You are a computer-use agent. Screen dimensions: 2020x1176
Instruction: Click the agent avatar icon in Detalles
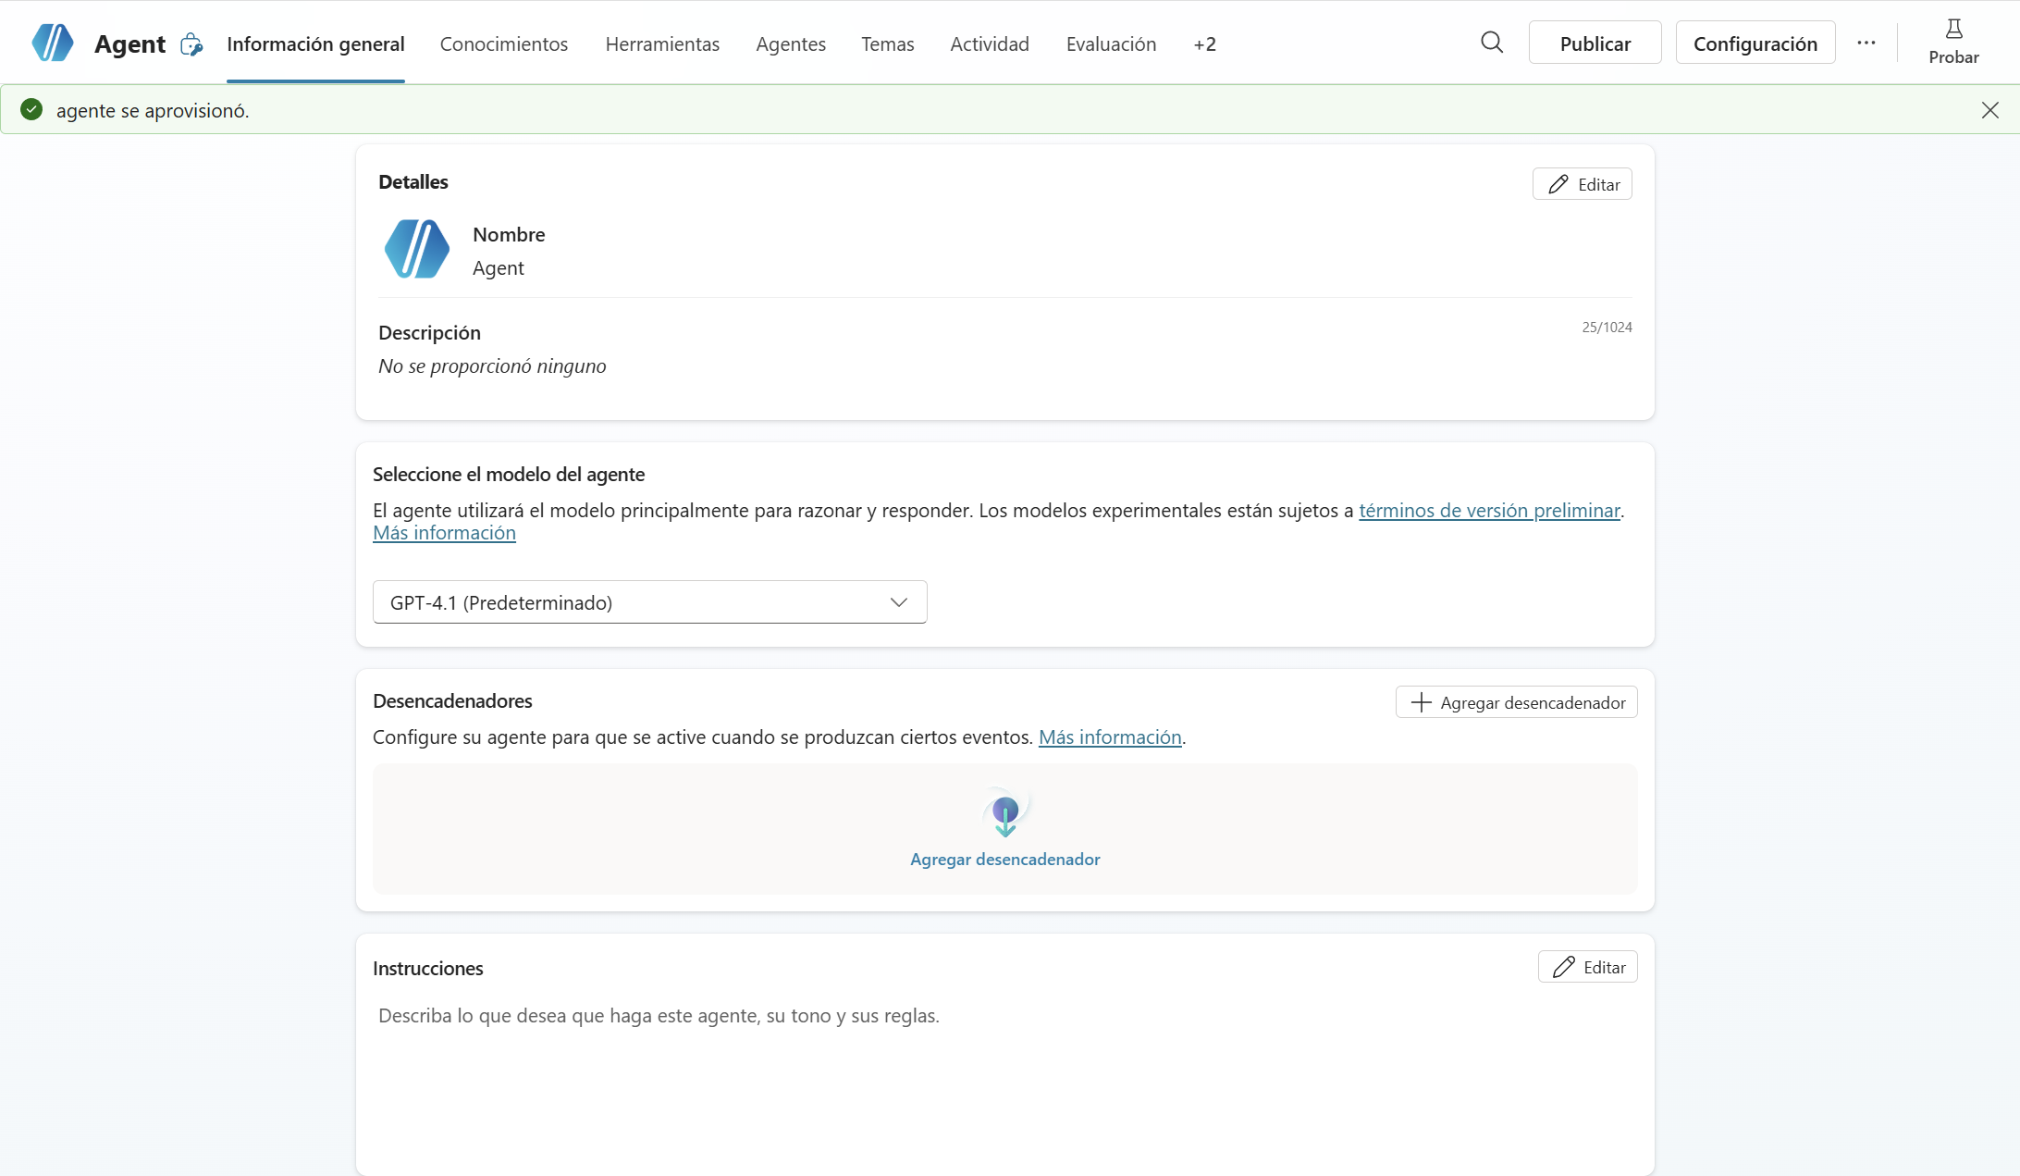pos(417,250)
